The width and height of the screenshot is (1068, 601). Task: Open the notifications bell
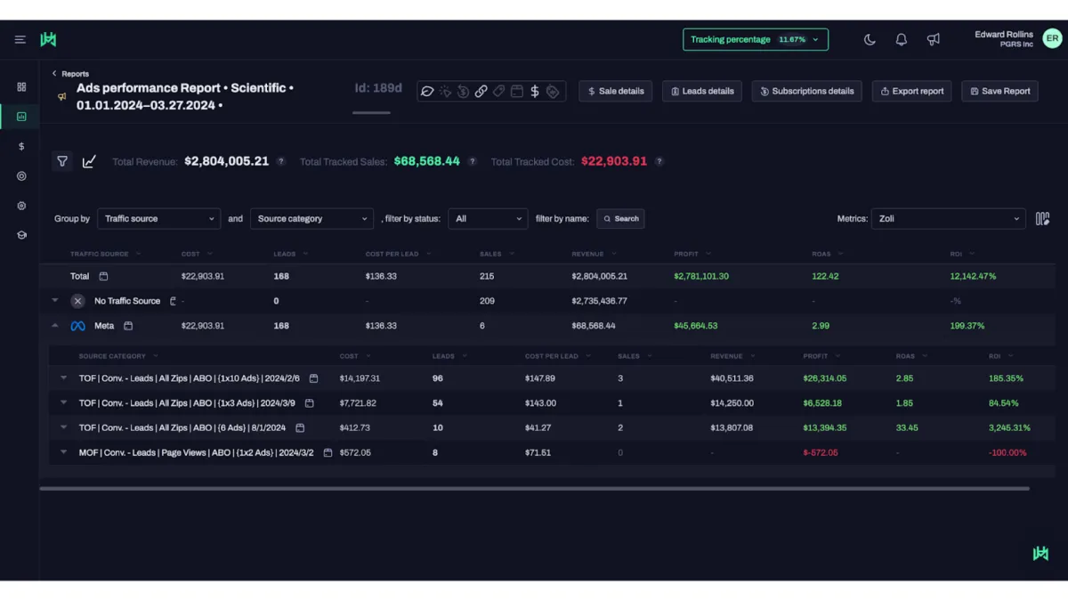coord(901,39)
